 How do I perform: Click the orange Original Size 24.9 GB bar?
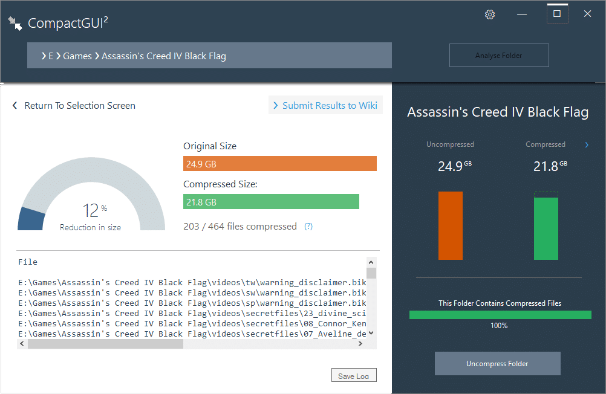280,163
